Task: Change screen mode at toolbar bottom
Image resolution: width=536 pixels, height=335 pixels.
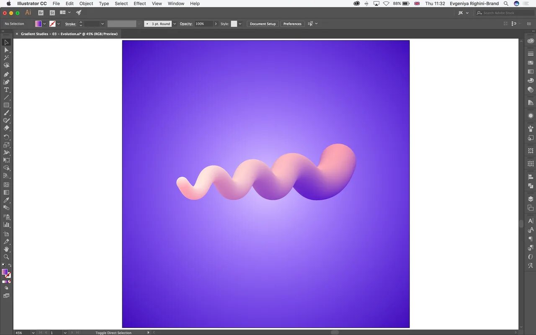Action: (6, 296)
